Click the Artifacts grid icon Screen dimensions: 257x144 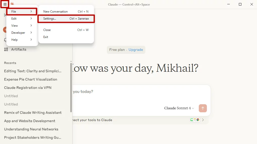6,49
